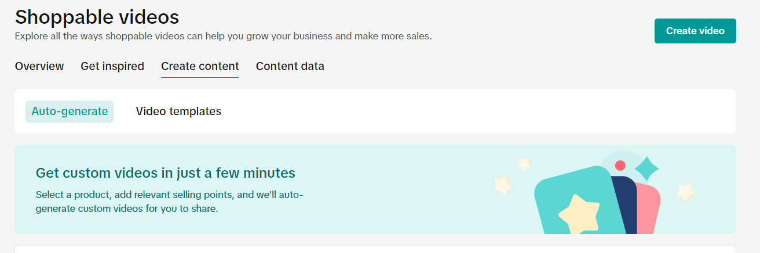Open the Get inspired tab
This screenshot has height=253, width=760.
click(x=112, y=67)
